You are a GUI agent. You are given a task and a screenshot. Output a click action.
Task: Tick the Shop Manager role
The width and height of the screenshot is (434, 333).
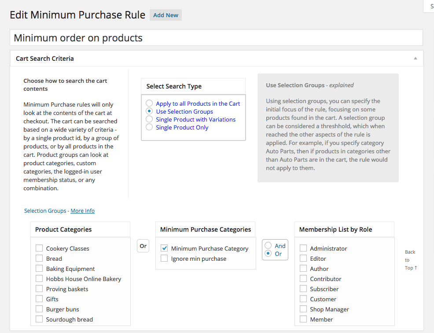coord(303,309)
